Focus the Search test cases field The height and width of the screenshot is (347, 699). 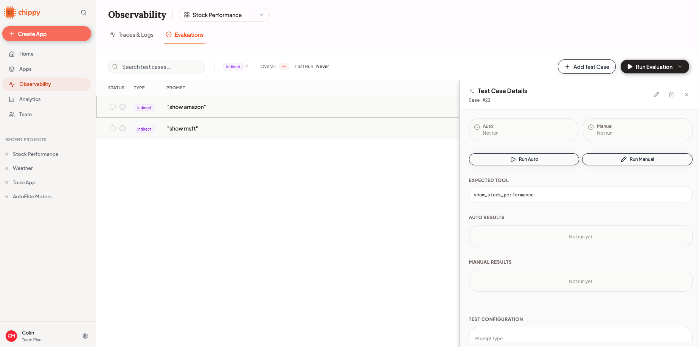point(157,67)
